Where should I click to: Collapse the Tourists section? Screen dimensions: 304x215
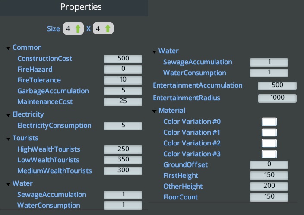coord(9,139)
